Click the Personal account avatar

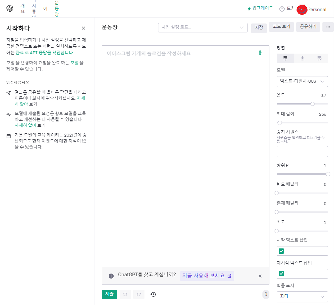[x=302, y=10]
